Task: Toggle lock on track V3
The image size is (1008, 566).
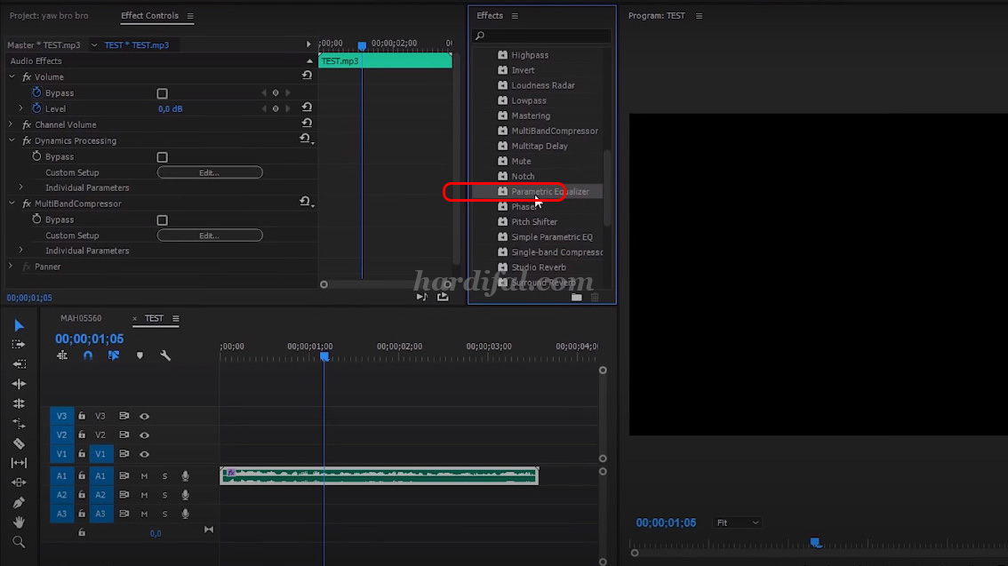Action: 82,416
